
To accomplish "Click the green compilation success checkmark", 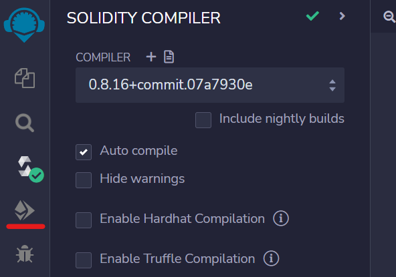I will (312, 16).
